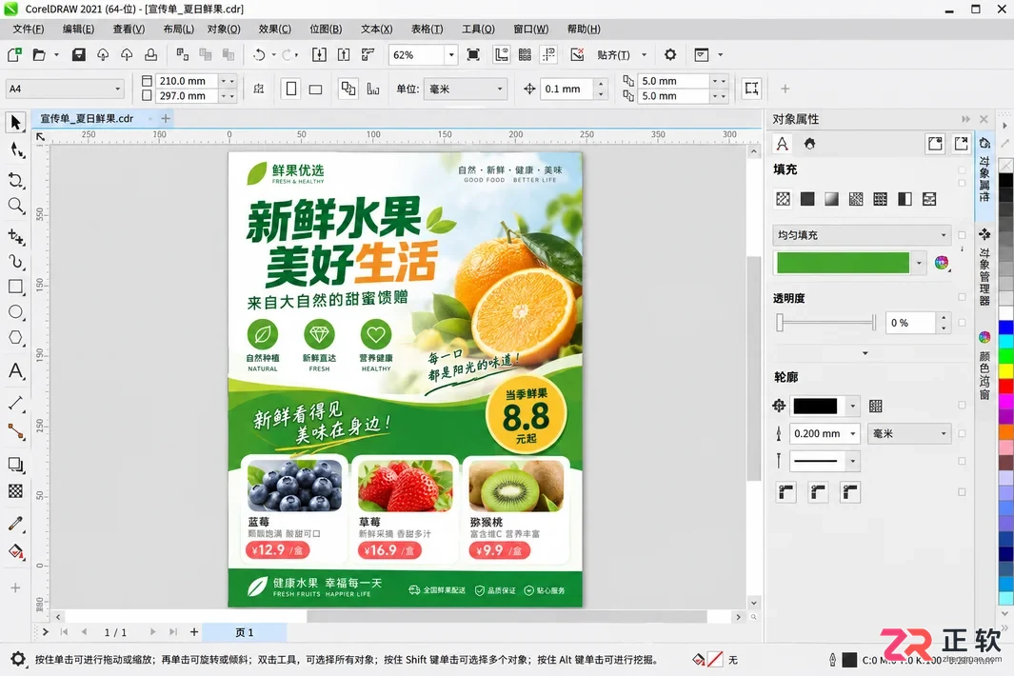The image size is (1014, 676).
Task: Click the New document icon
Action: click(14, 55)
